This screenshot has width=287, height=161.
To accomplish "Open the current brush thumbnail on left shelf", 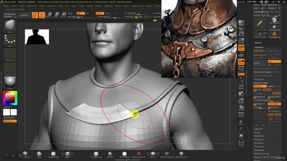I will coord(10,26).
